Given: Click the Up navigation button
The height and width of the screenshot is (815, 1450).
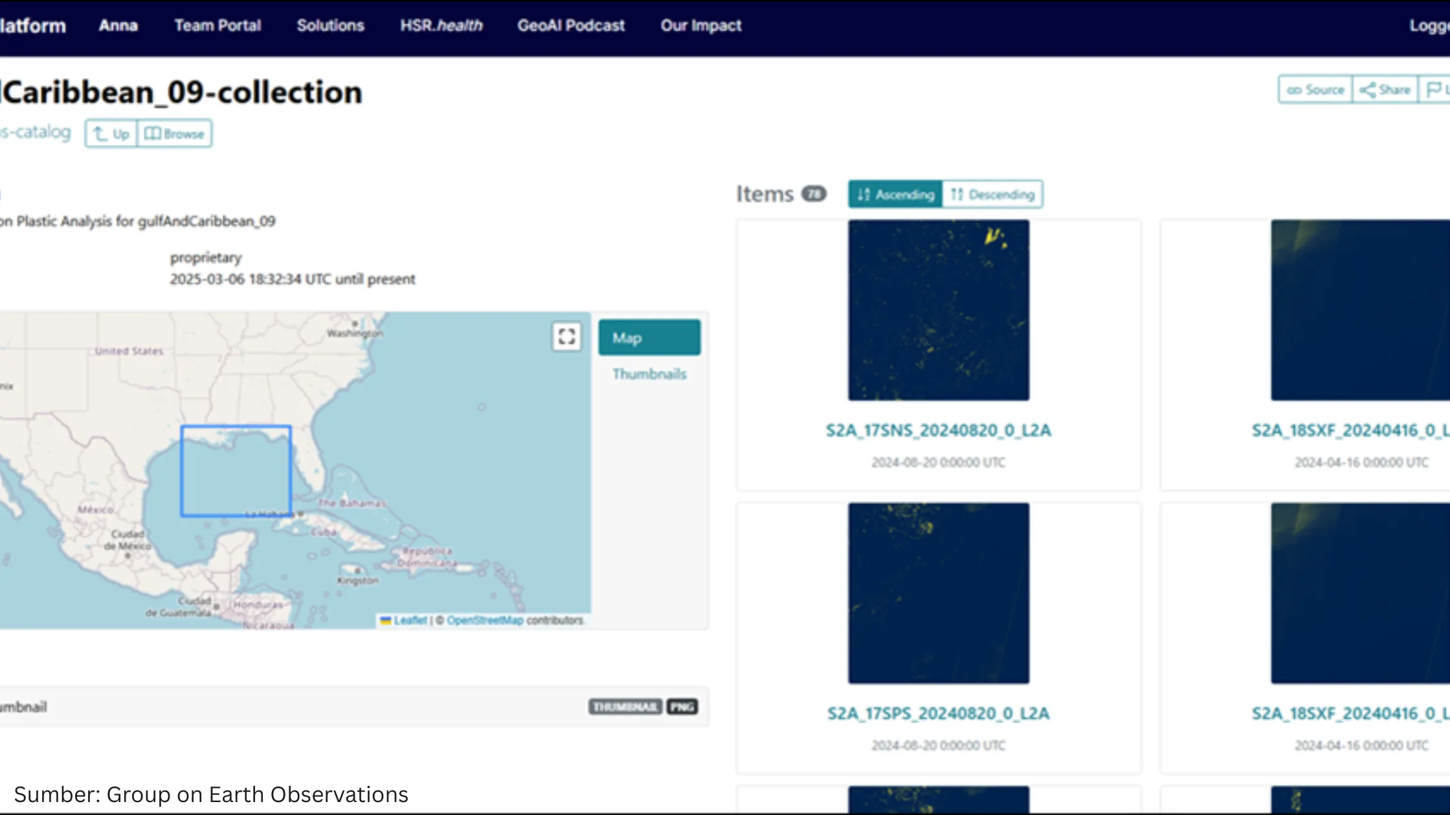Looking at the screenshot, I should tap(111, 134).
